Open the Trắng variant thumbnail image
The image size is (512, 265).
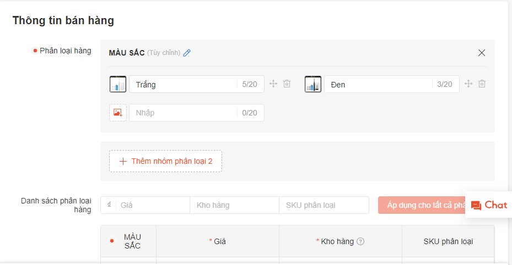pos(118,84)
